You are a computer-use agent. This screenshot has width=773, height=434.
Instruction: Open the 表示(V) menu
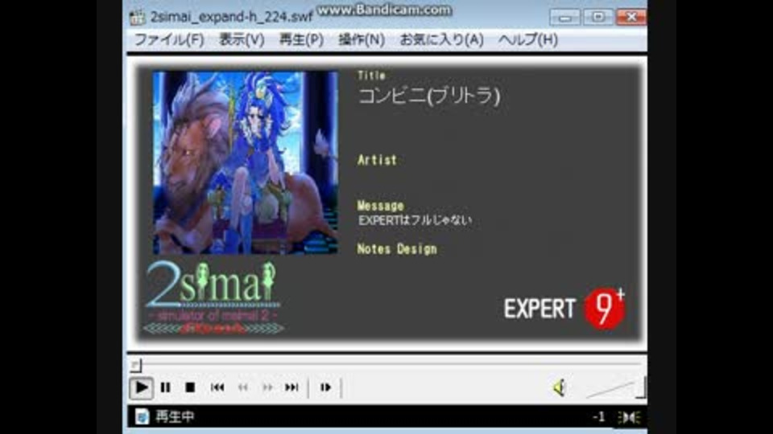242,39
